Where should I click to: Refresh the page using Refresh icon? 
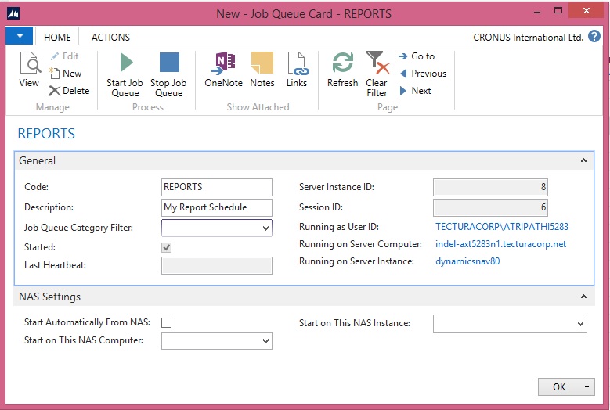click(342, 69)
